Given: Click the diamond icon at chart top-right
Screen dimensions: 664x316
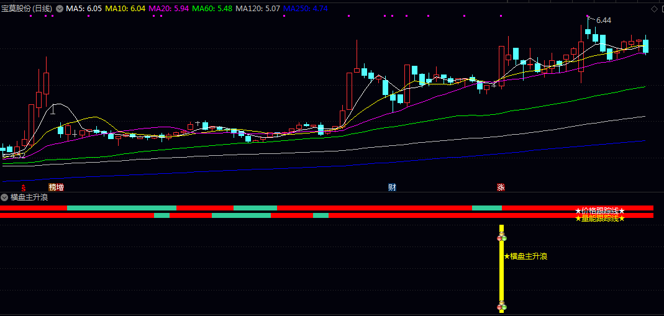Looking at the screenshot, I should 654,9.
